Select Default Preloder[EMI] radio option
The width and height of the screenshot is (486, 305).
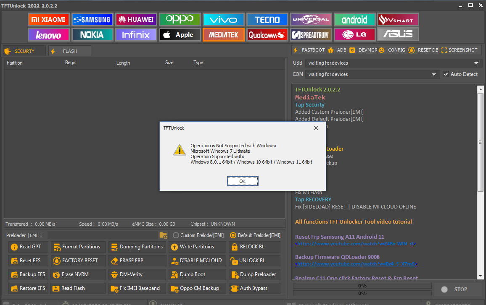pos(255,235)
